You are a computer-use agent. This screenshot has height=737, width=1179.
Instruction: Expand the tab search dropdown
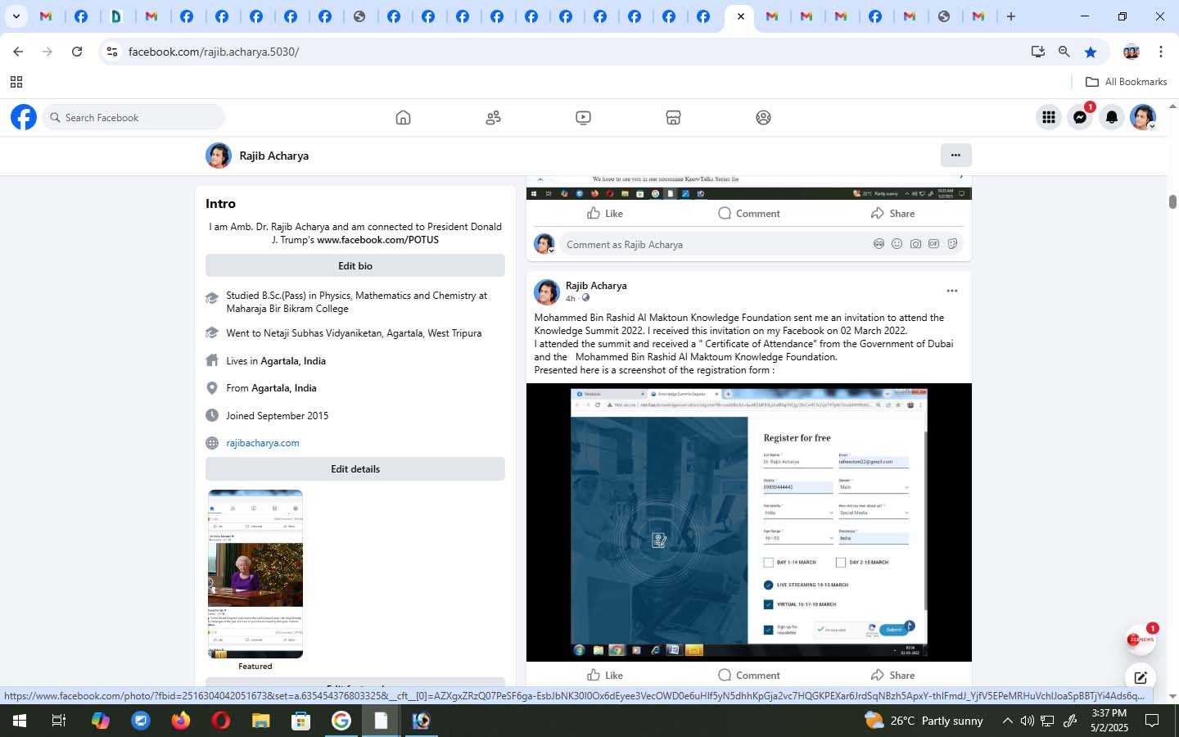pos(16,16)
